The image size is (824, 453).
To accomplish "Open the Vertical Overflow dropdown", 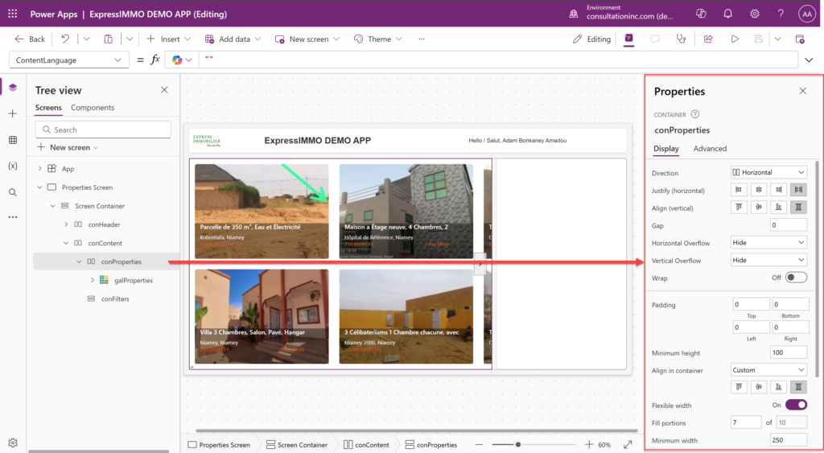I will (768, 260).
